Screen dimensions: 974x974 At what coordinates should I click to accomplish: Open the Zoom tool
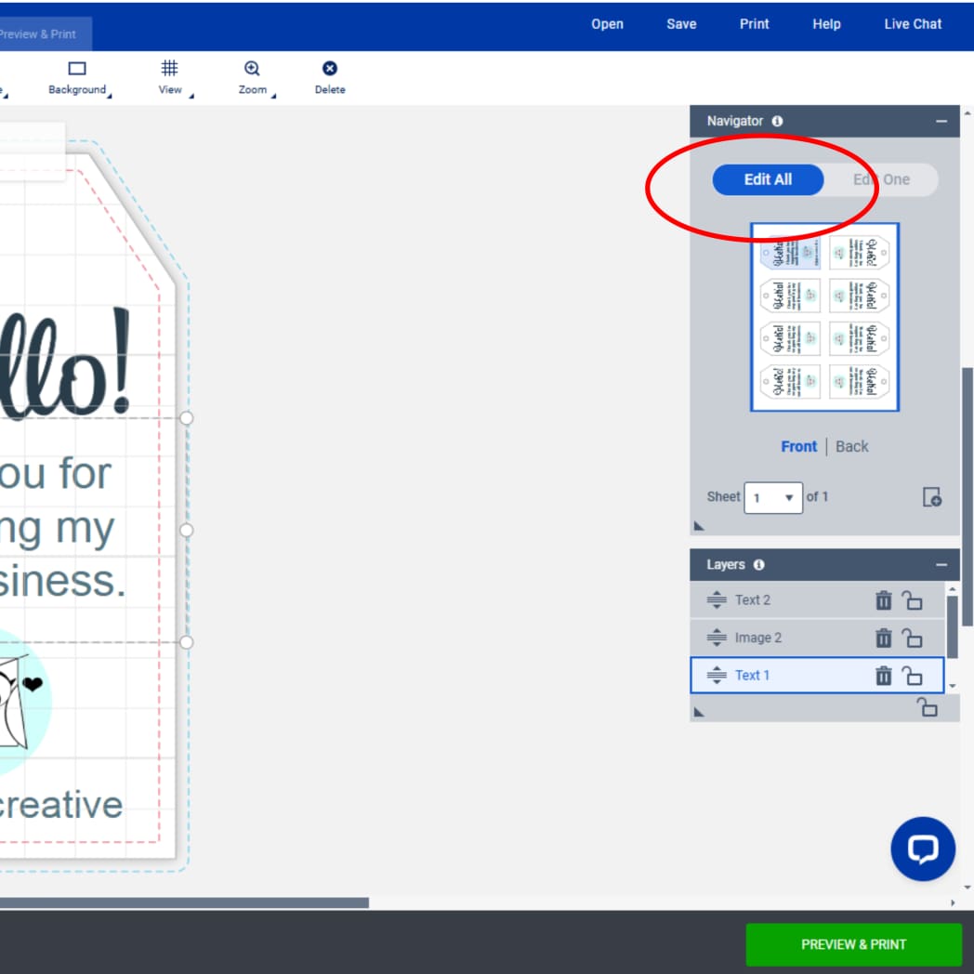[x=252, y=78]
